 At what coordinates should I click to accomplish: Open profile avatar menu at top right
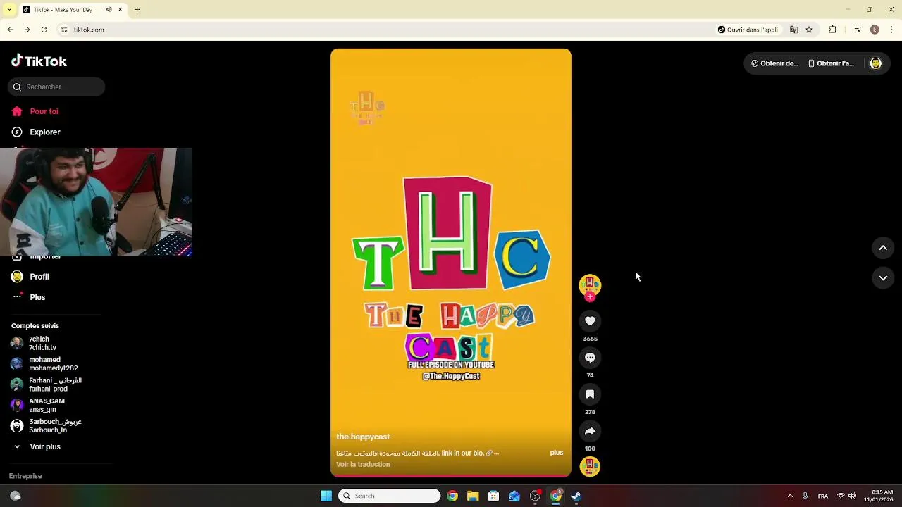[876, 63]
